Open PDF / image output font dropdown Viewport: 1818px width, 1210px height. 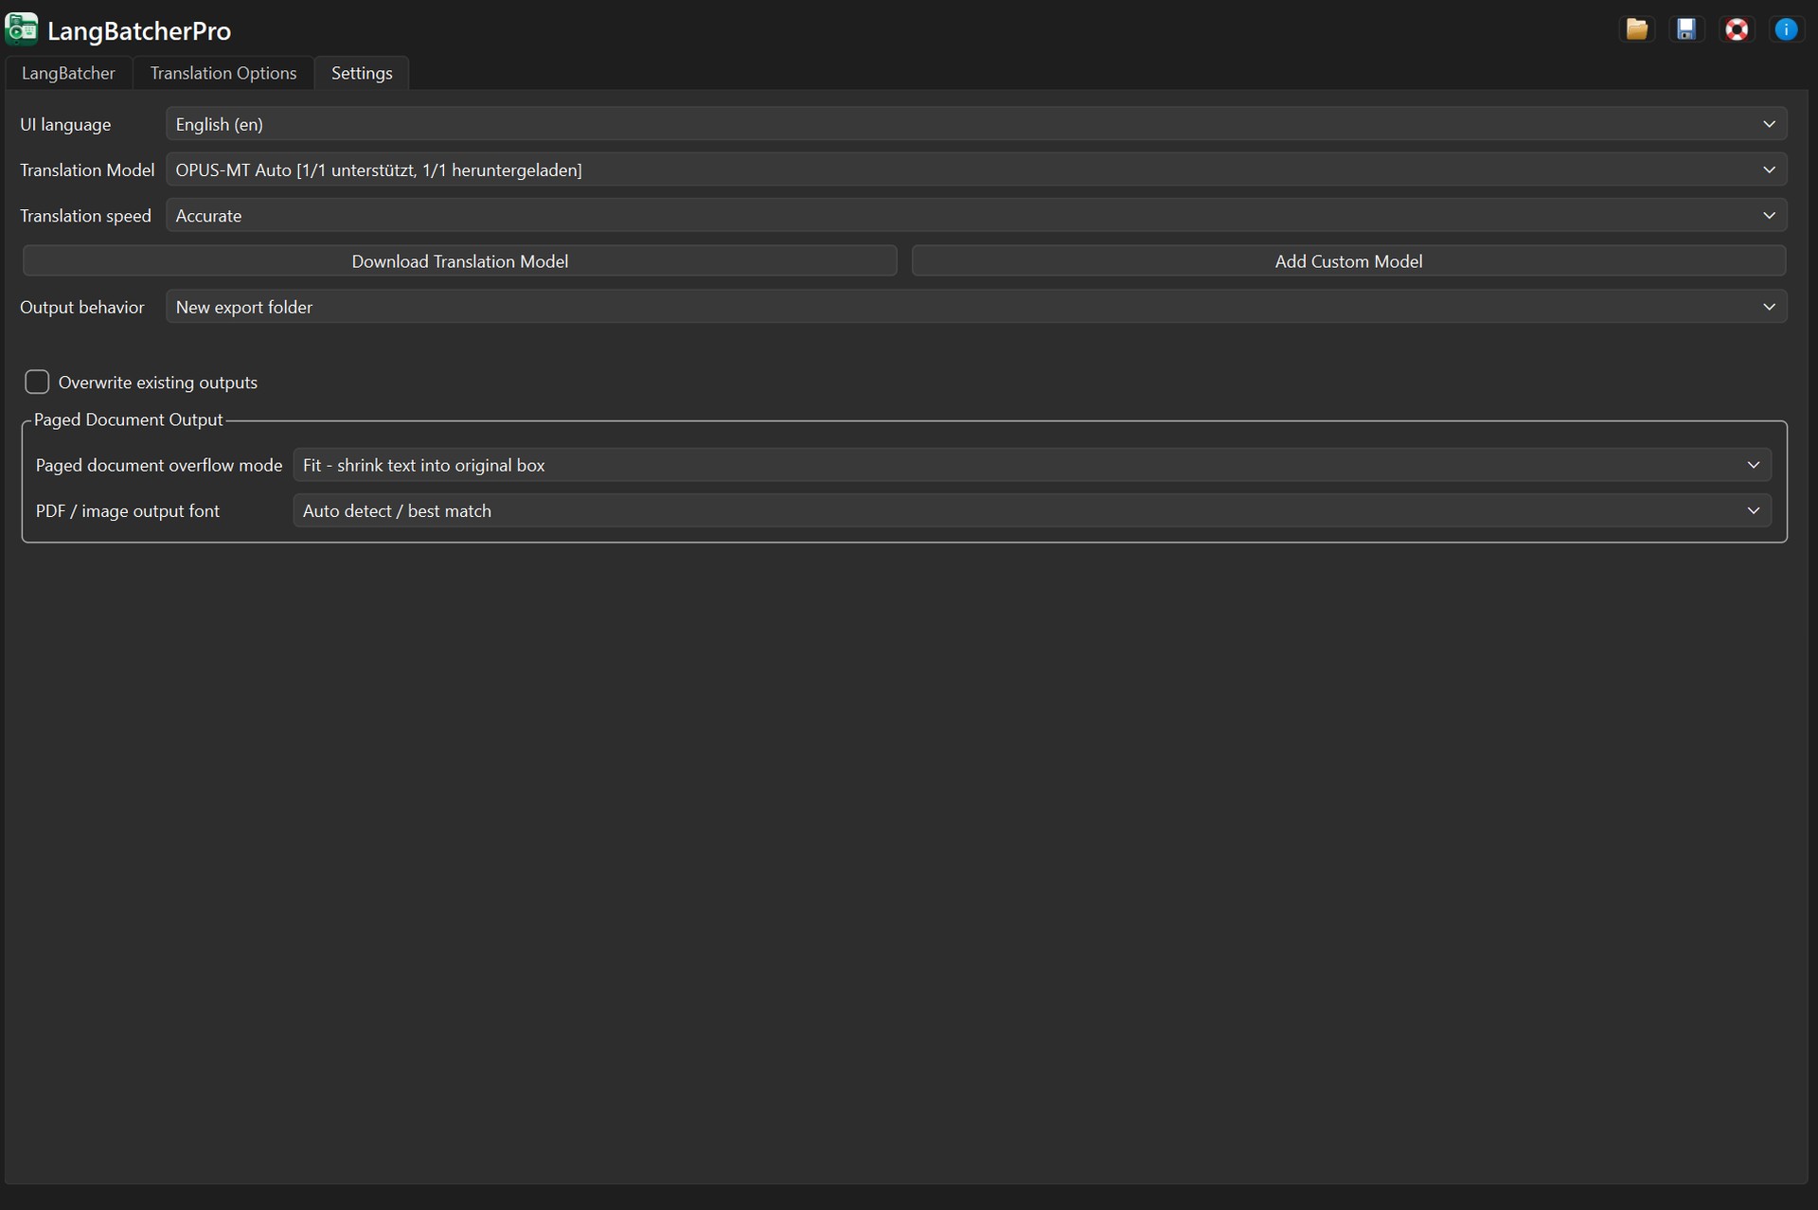[1030, 510]
